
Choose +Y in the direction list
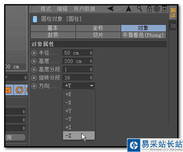click(x=79, y=111)
